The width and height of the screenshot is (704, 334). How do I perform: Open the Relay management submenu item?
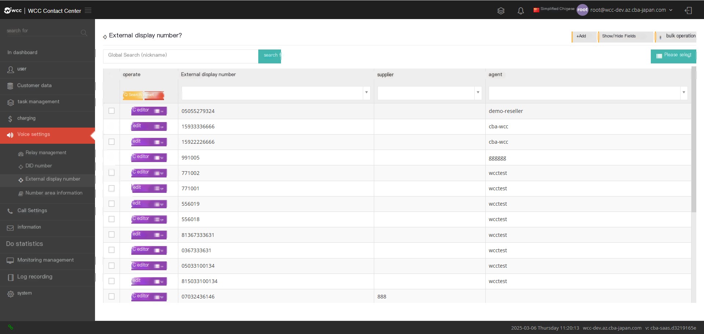(47, 153)
